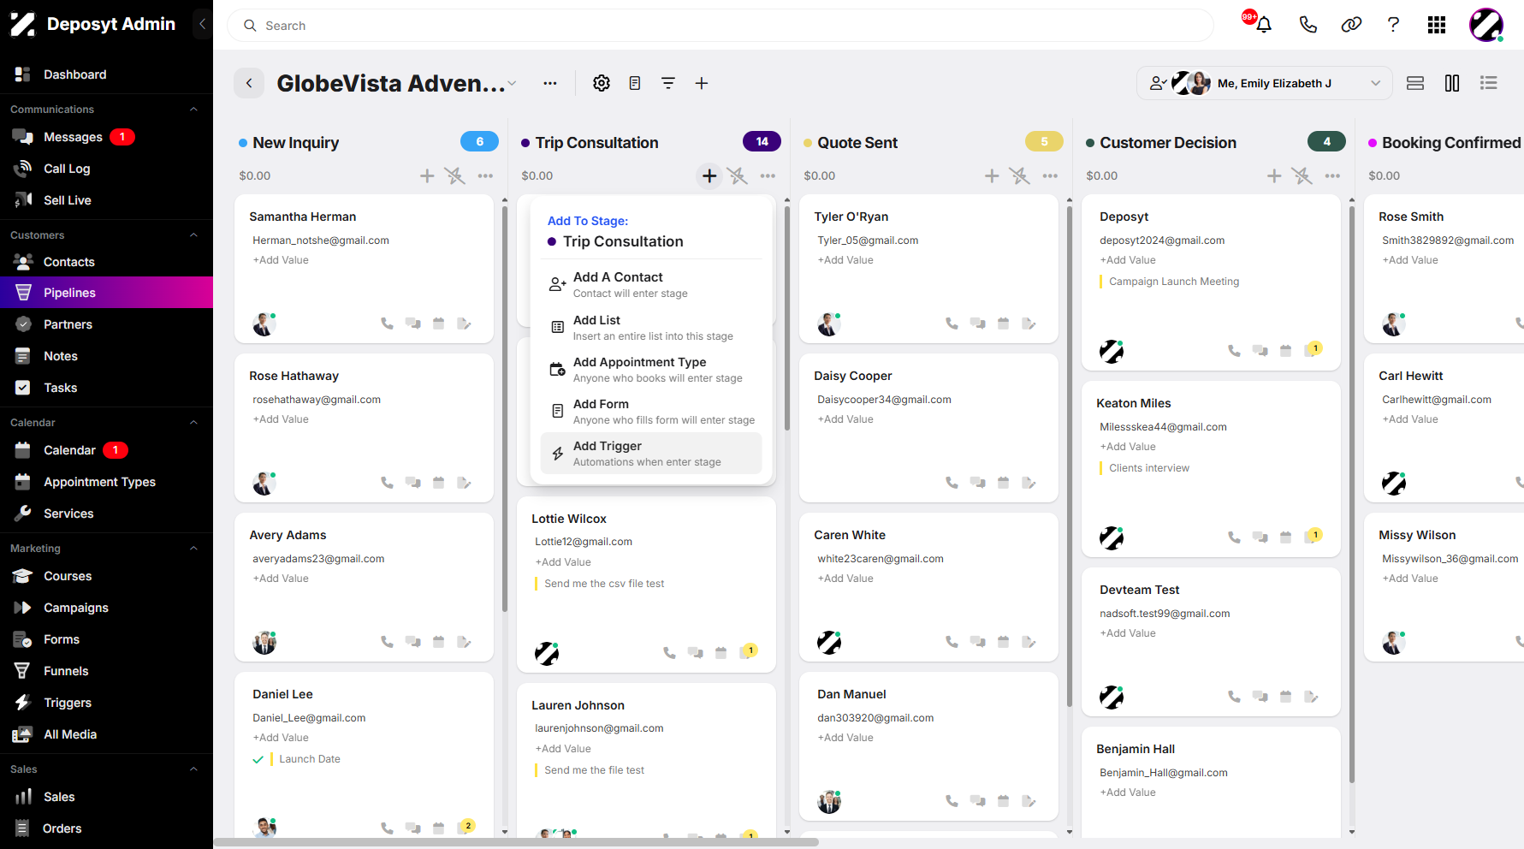Viewport: 1524px width, 849px height.
Task: Toggle trigger icon in Customer Decision stage
Action: click(x=1302, y=175)
